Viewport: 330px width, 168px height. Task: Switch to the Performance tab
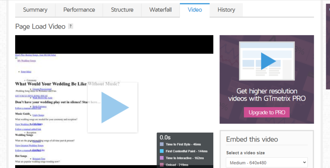point(79,10)
